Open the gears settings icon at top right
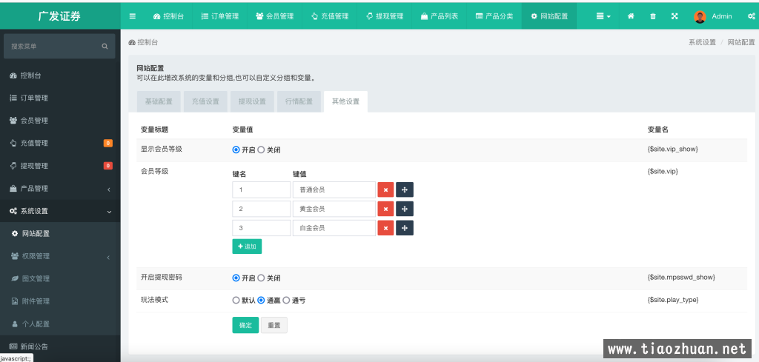The image size is (759, 362). click(752, 16)
